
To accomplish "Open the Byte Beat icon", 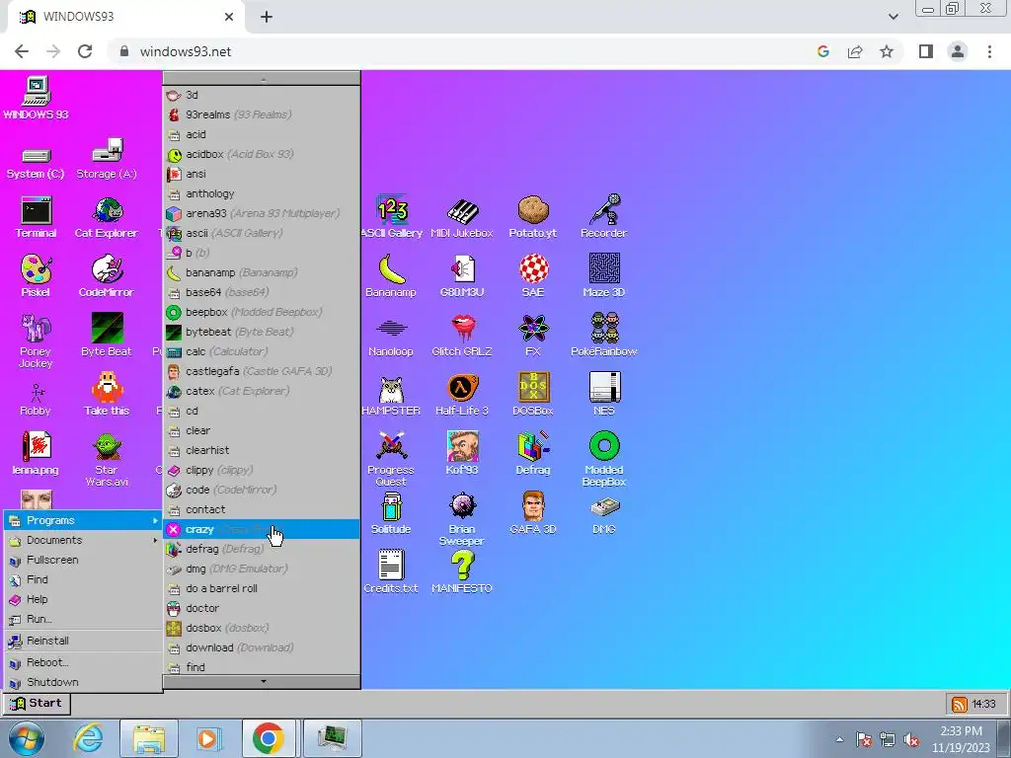I will click(107, 336).
